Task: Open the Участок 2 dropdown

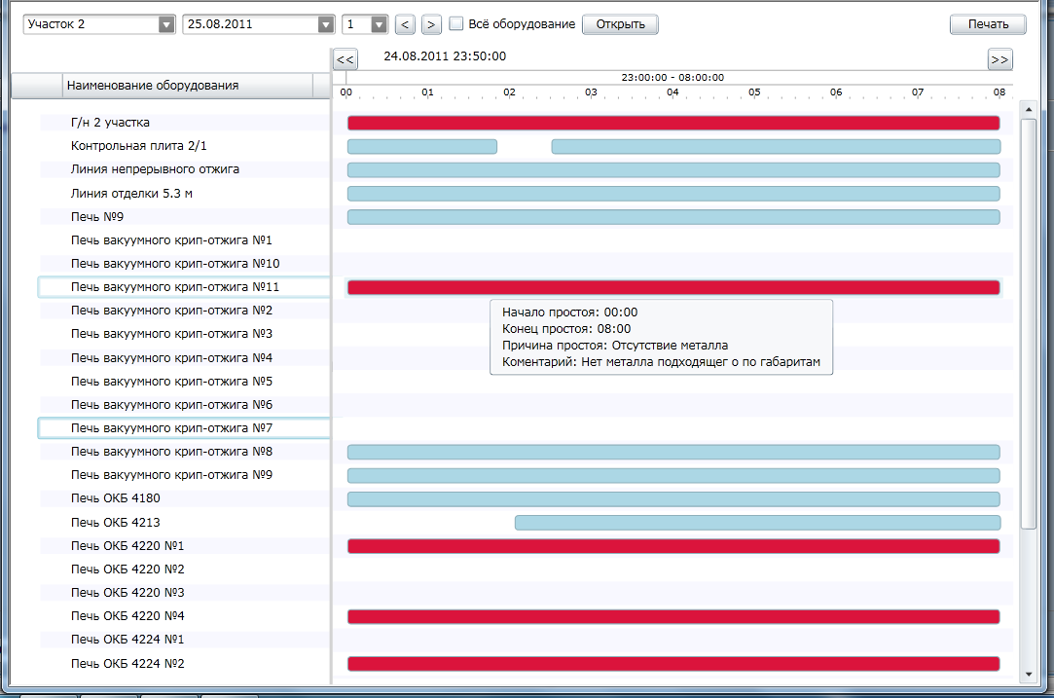Action: click(x=165, y=24)
